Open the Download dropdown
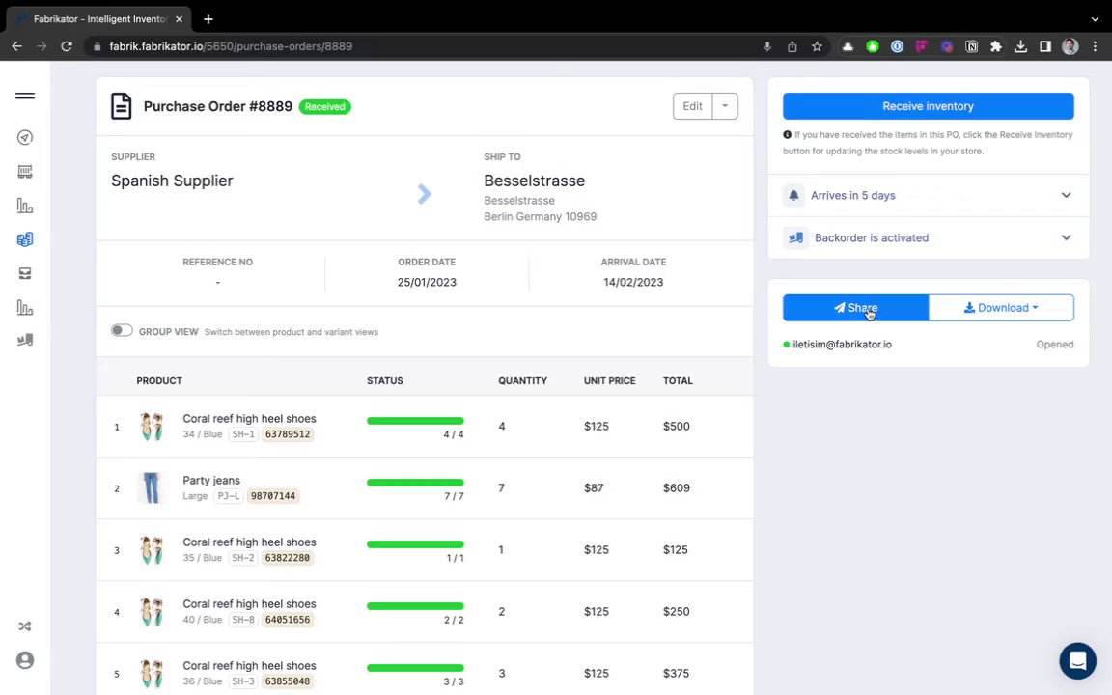This screenshot has width=1112, height=695. coord(1001,308)
